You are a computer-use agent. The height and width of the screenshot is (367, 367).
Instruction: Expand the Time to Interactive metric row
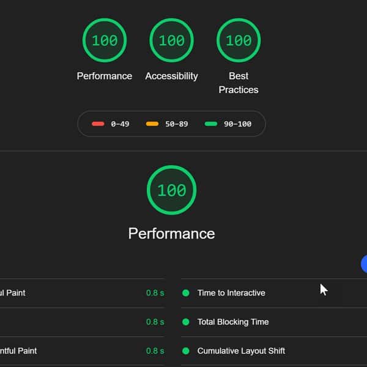coord(231,293)
